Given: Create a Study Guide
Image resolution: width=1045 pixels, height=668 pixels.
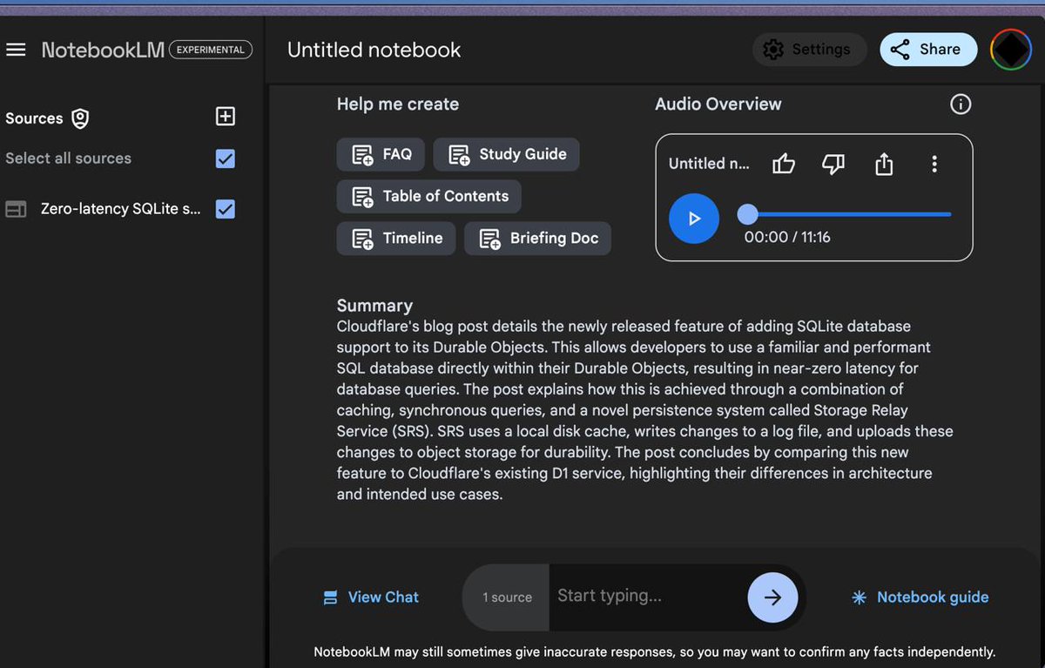Looking at the screenshot, I should click(x=507, y=154).
